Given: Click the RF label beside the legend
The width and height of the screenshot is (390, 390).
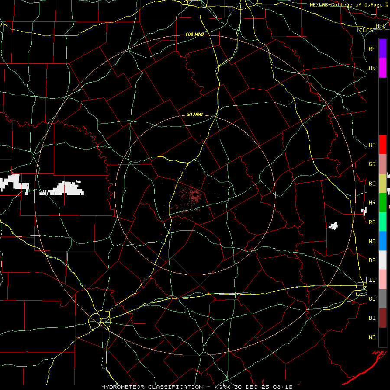Looking at the screenshot, I should (372, 49).
